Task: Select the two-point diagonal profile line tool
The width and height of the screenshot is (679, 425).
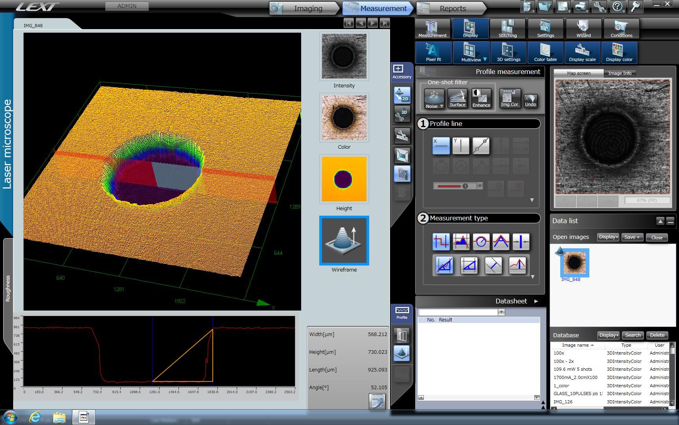Action: (x=481, y=146)
